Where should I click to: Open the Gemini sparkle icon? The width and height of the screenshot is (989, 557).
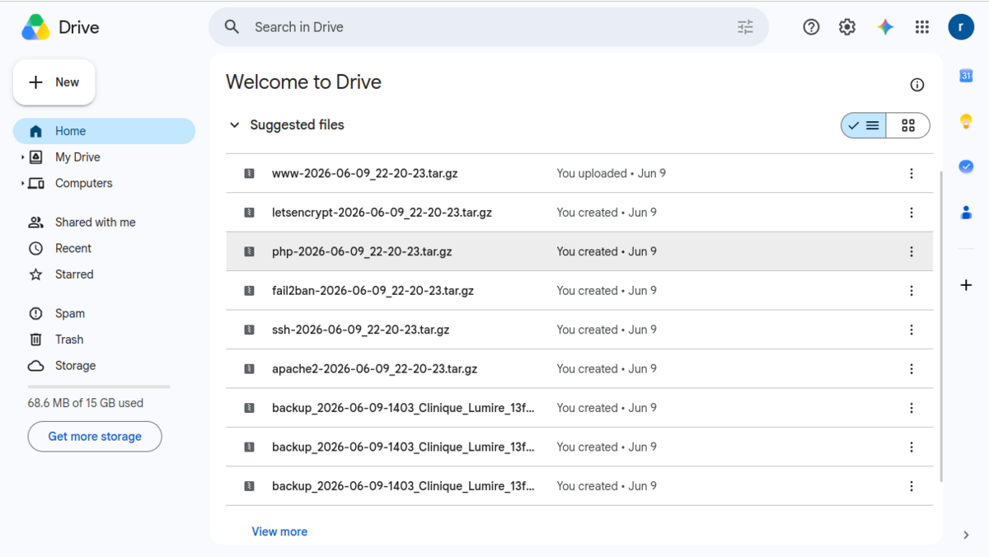(885, 27)
